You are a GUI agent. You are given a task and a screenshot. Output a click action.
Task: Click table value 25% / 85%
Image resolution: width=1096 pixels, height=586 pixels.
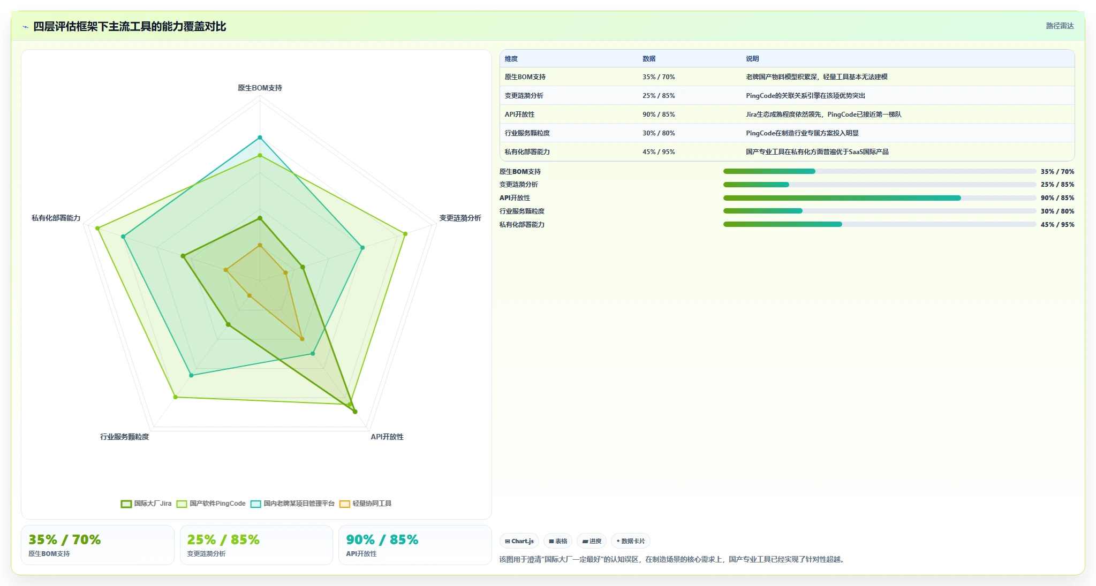(659, 96)
